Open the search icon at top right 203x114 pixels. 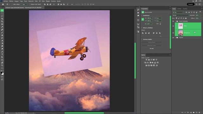pos(197,4)
